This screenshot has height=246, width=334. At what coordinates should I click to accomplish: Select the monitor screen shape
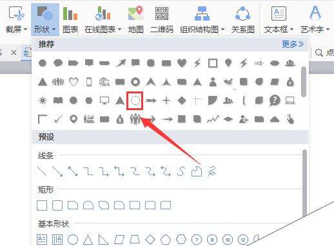pos(104,100)
